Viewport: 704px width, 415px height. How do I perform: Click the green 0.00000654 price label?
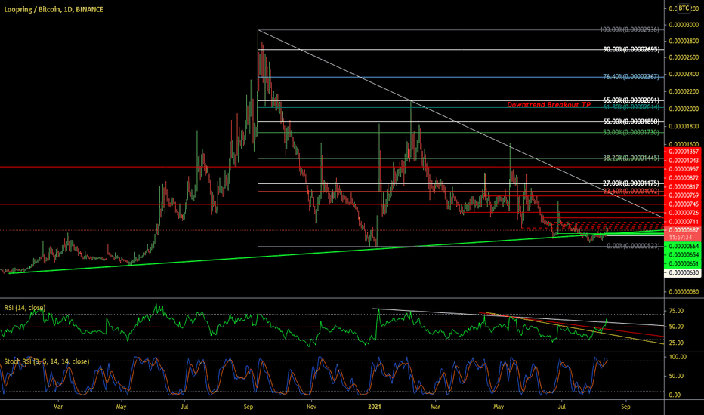pyautogui.click(x=683, y=255)
